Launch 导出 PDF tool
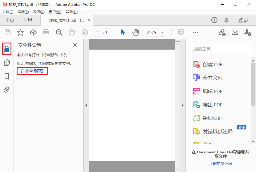The height and width of the screenshot is (172, 256). click(x=208, y=105)
